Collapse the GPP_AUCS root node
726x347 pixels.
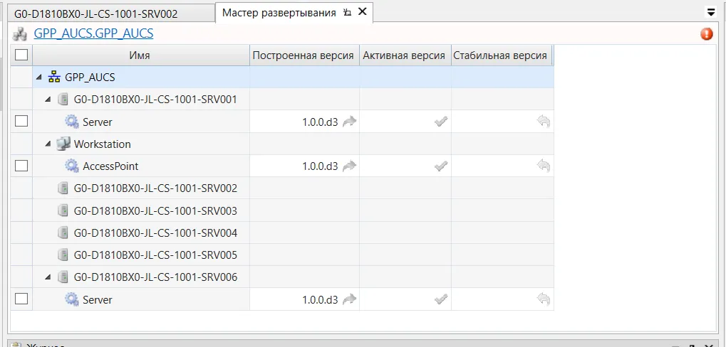click(x=39, y=78)
